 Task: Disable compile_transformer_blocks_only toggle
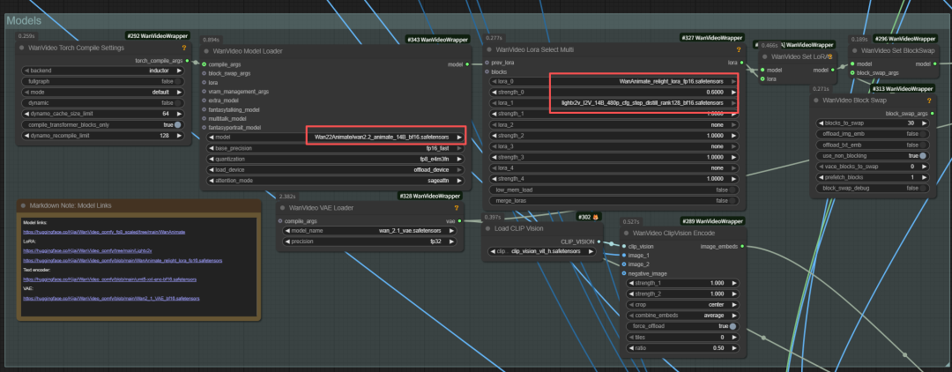click(x=178, y=124)
